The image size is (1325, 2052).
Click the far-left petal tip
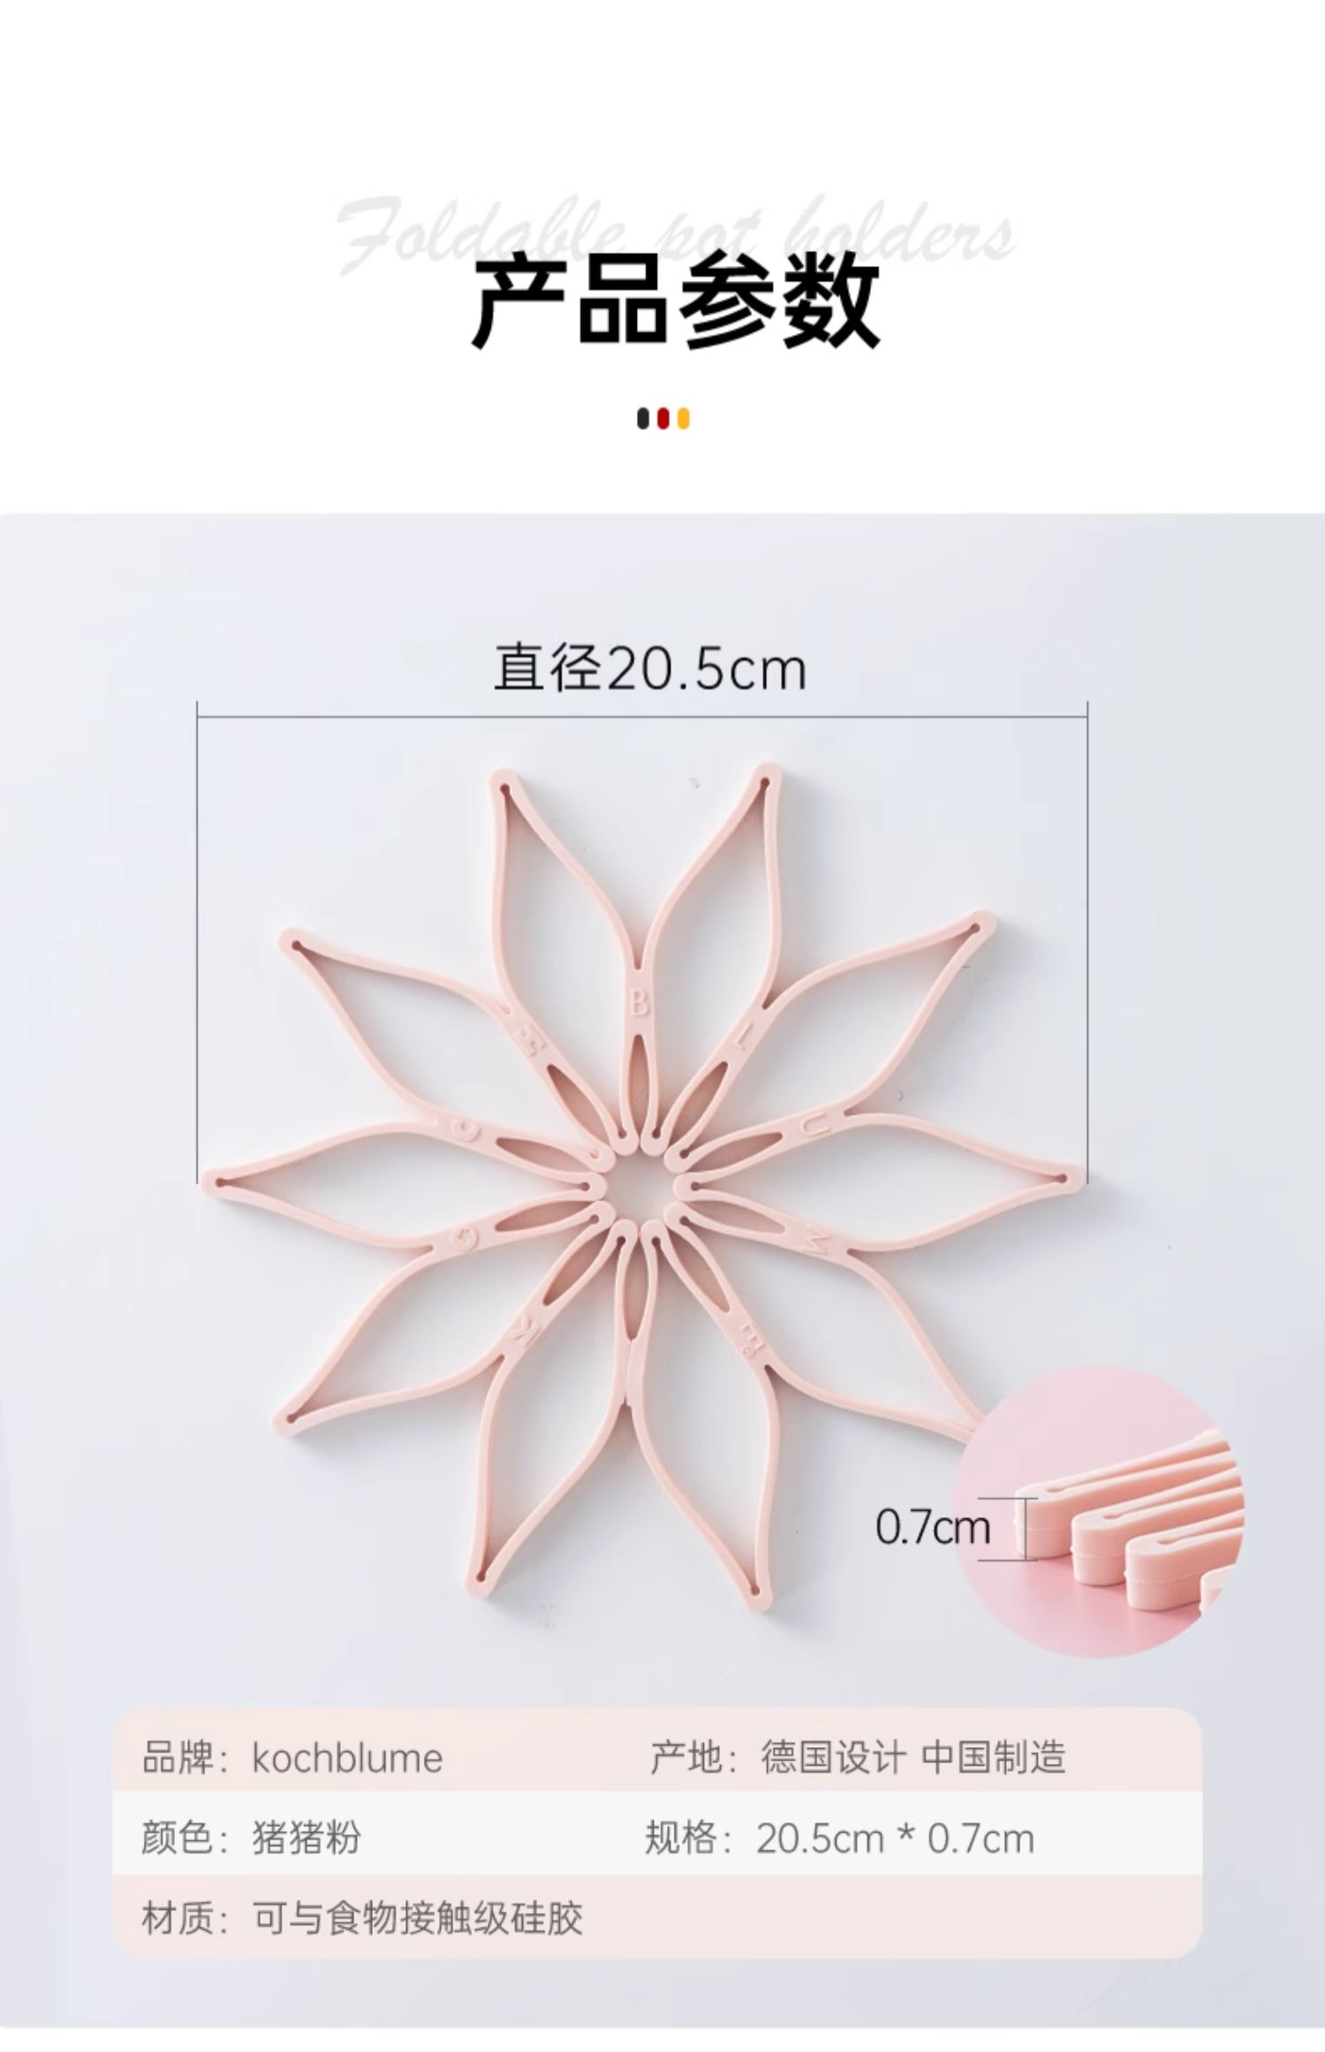pyautogui.click(x=219, y=1179)
